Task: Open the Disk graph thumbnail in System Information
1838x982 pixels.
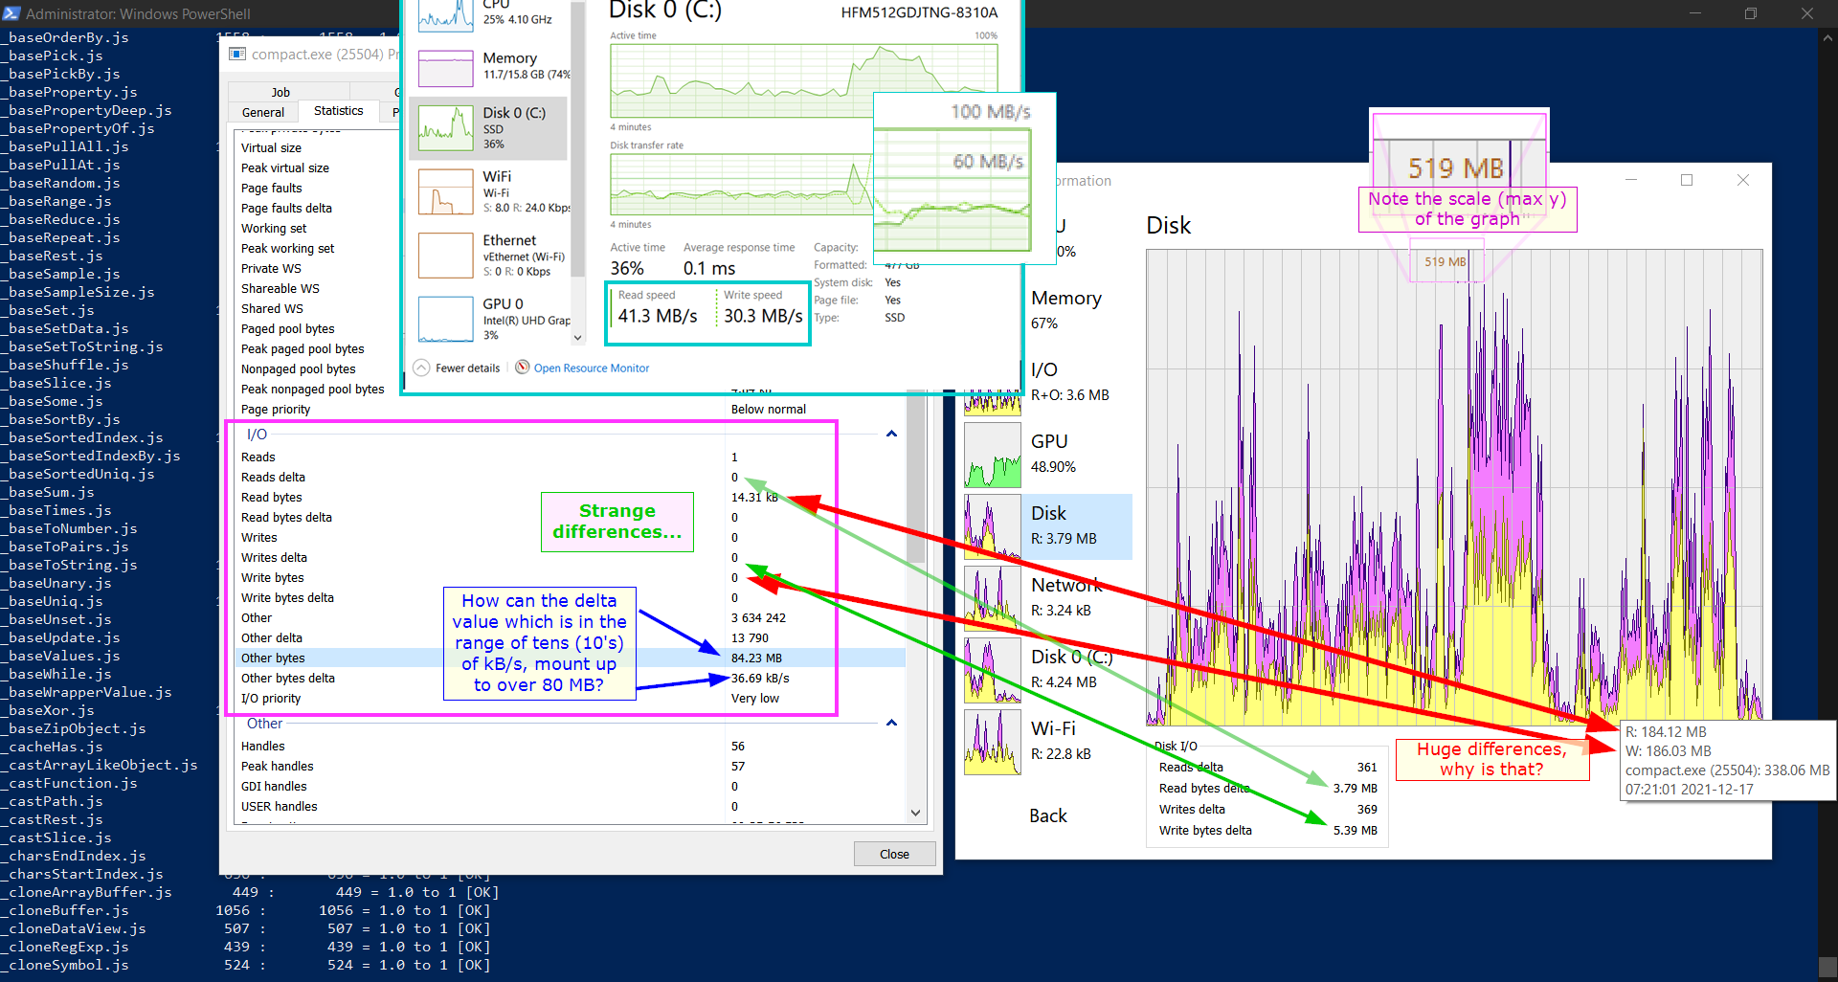Action: [x=993, y=526]
